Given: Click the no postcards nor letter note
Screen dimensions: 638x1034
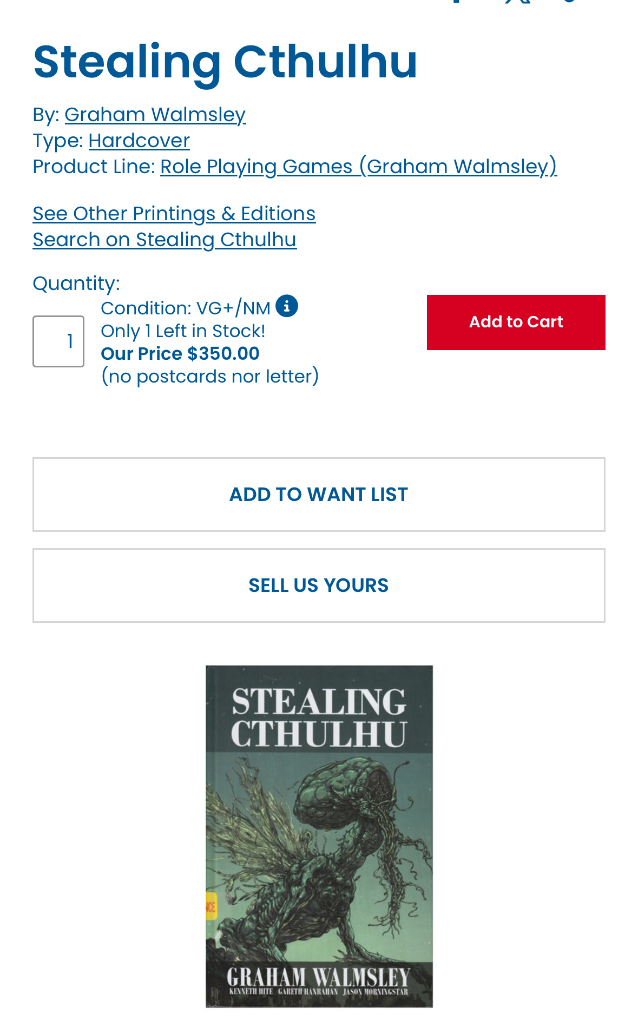Looking at the screenshot, I should (x=210, y=377).
